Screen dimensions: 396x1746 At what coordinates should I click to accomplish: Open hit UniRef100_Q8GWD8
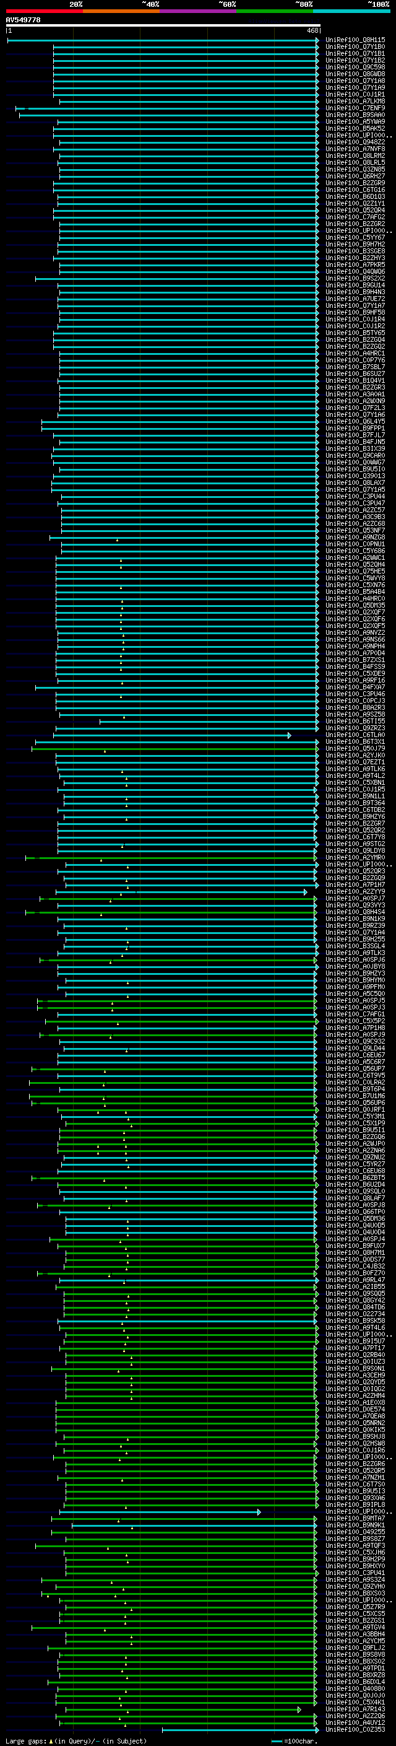pyautogui.click(x=355, y=74)
